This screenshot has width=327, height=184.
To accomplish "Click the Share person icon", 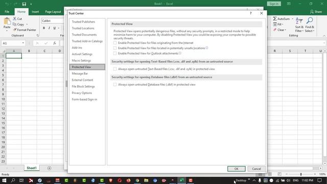I will click(312, 12).
